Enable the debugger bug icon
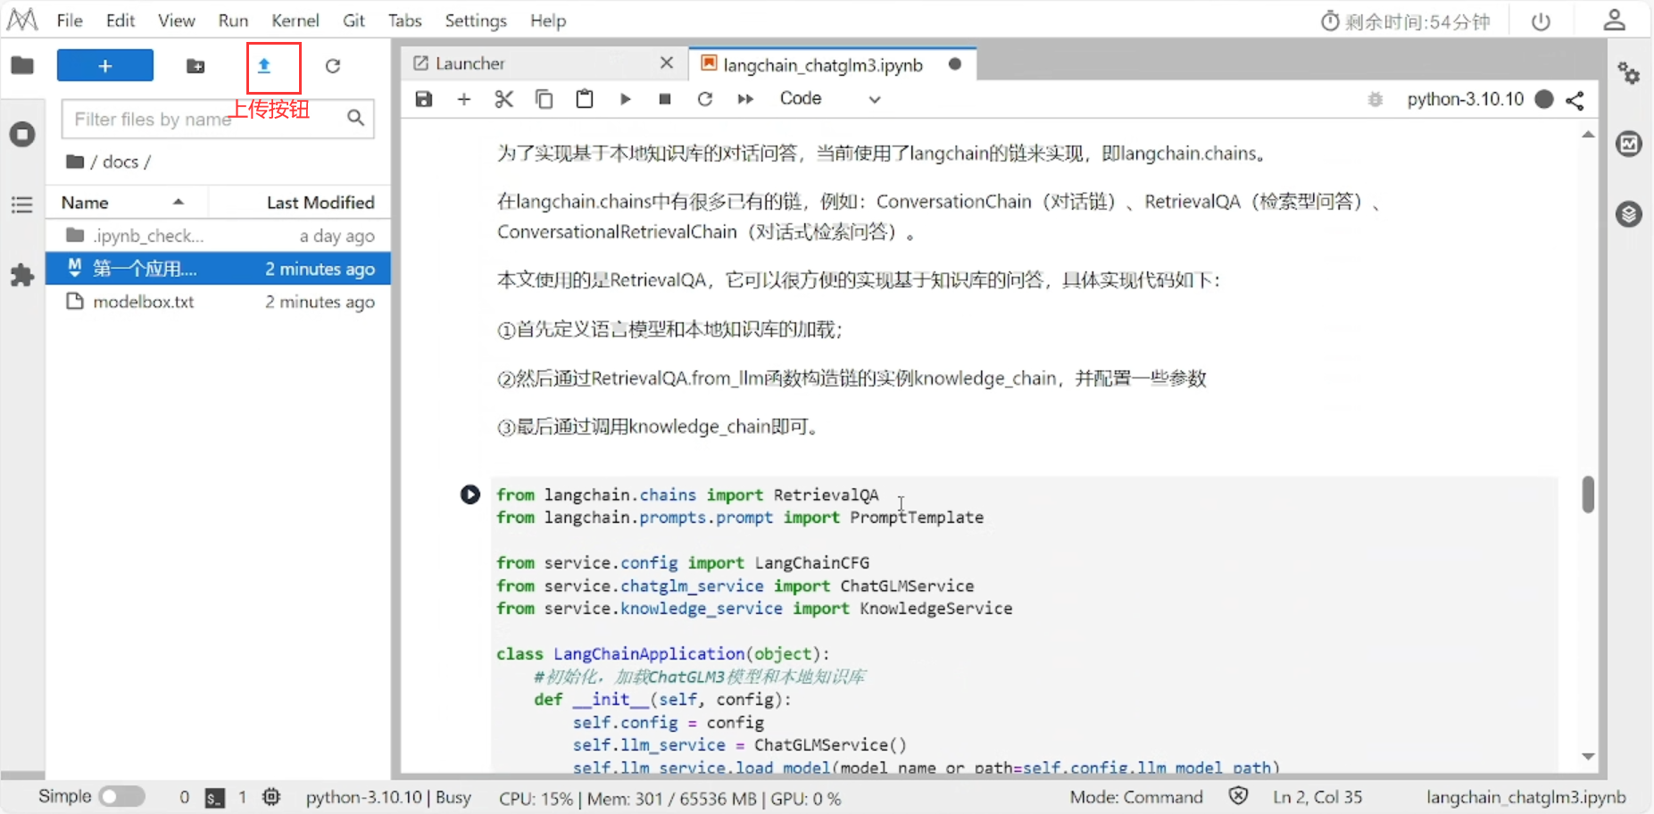This screenshot has width=1654, height=814. [1375, 99]
